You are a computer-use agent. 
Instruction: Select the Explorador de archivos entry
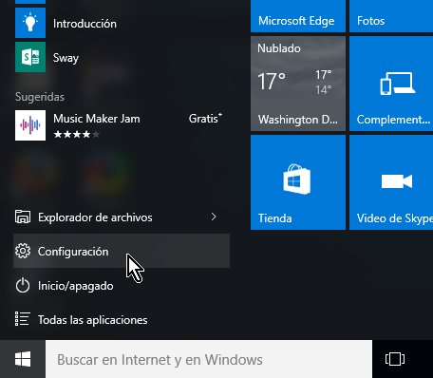(122, 217)
